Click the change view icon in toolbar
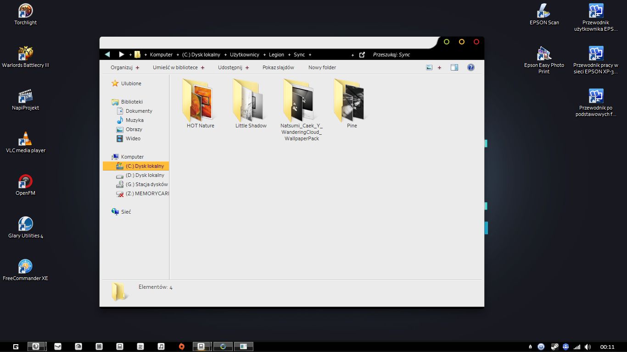This screenshot has height=352, width=627. [429, 67]
